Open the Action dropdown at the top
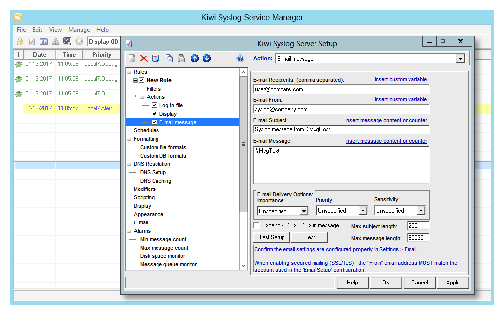Screen dimensions: 504x315 click(460, 58)
